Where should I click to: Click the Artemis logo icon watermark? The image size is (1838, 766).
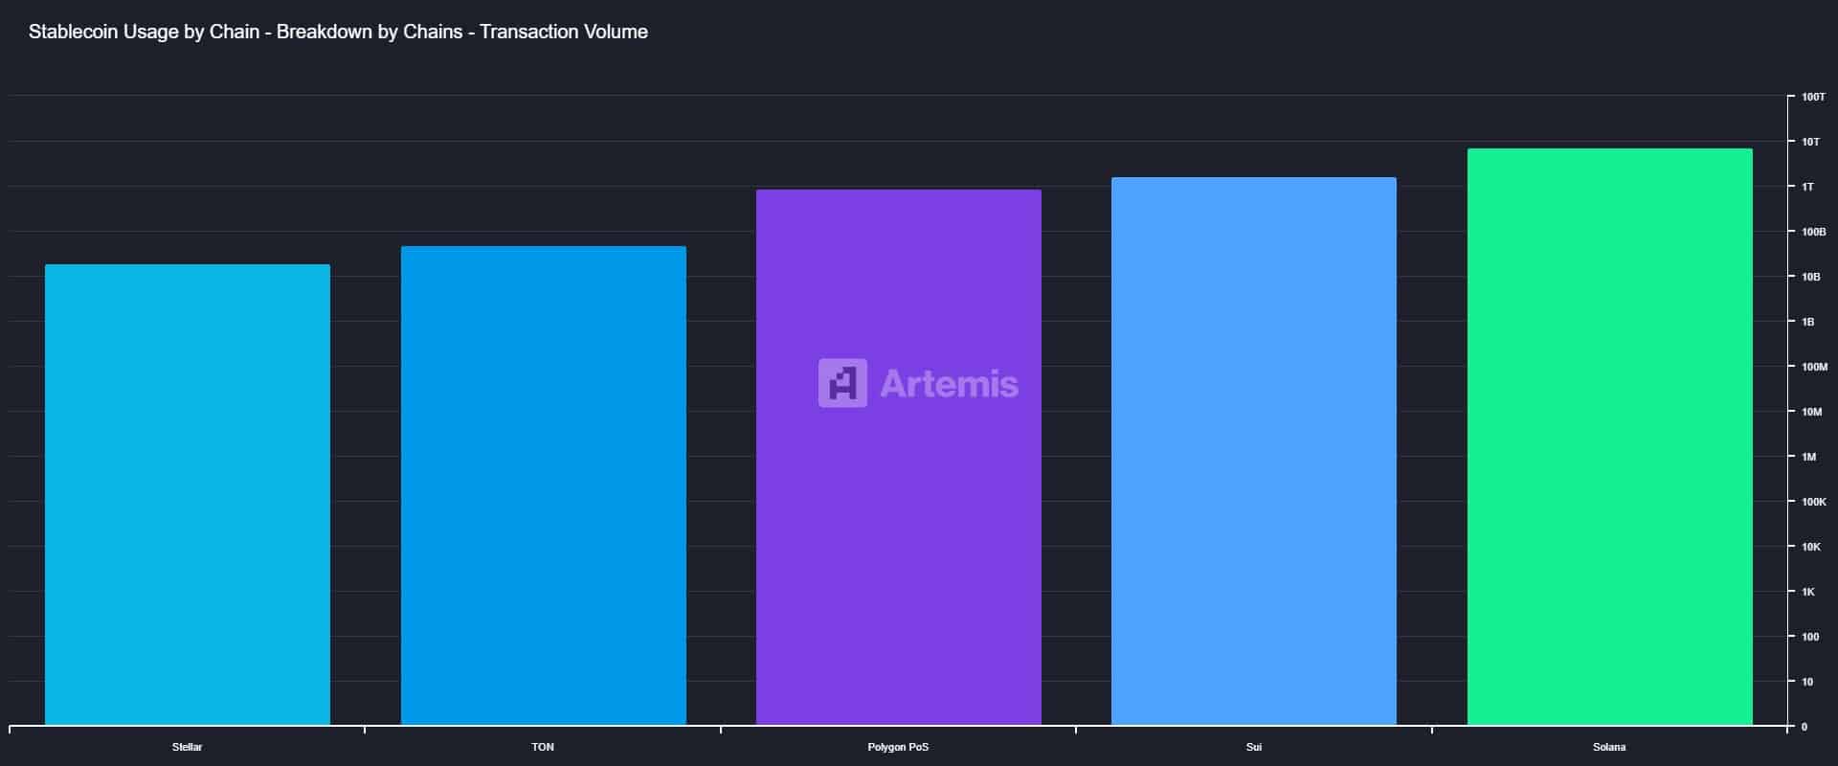pyautogui.click(x=842, y=383)
